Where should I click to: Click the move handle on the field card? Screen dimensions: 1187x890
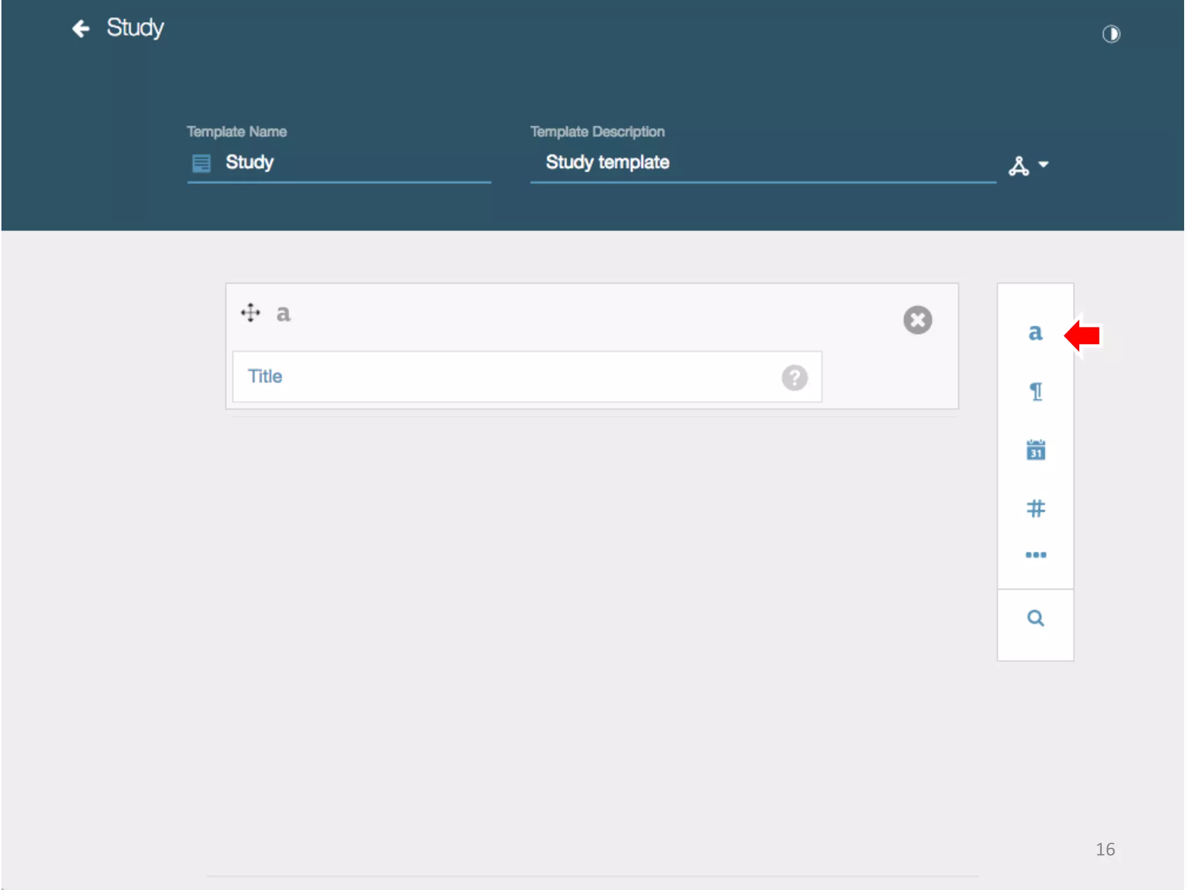[250, 313]
